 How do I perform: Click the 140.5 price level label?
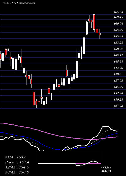(x=117, y=74)
